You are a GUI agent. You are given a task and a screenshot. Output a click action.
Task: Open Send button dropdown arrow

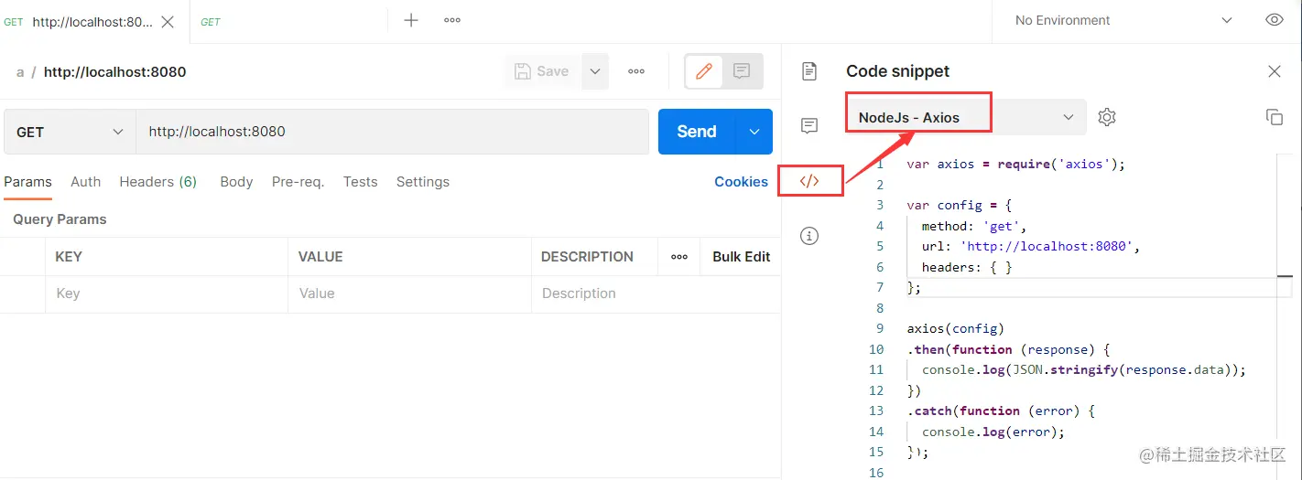[x=754, y=132]
